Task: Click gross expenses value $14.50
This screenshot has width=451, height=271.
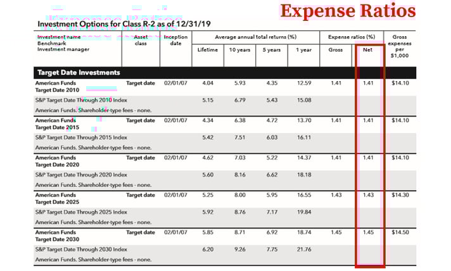Action: (400, 232)
